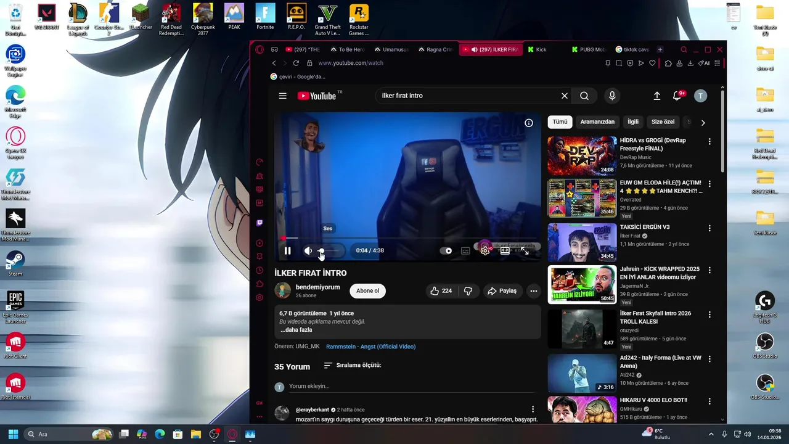The height and width of the screenshot is (444, 789).
Task: Open Rammstein - Angst (Official Video) link
Action: pos(370,347)
